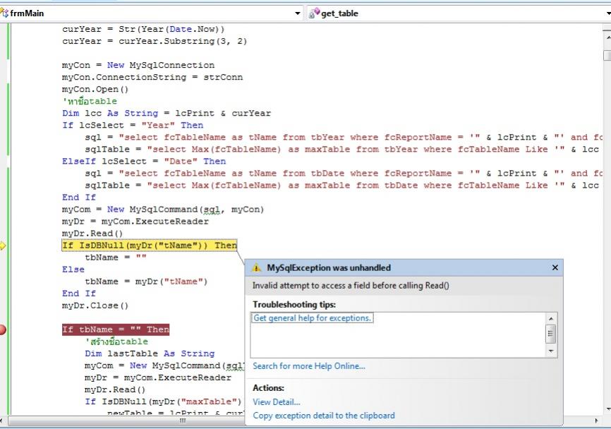Click troubleshooting tips scrollbar thumb
Image resolution: width=611 pixels, height=429 pixels.
point(551,334)
